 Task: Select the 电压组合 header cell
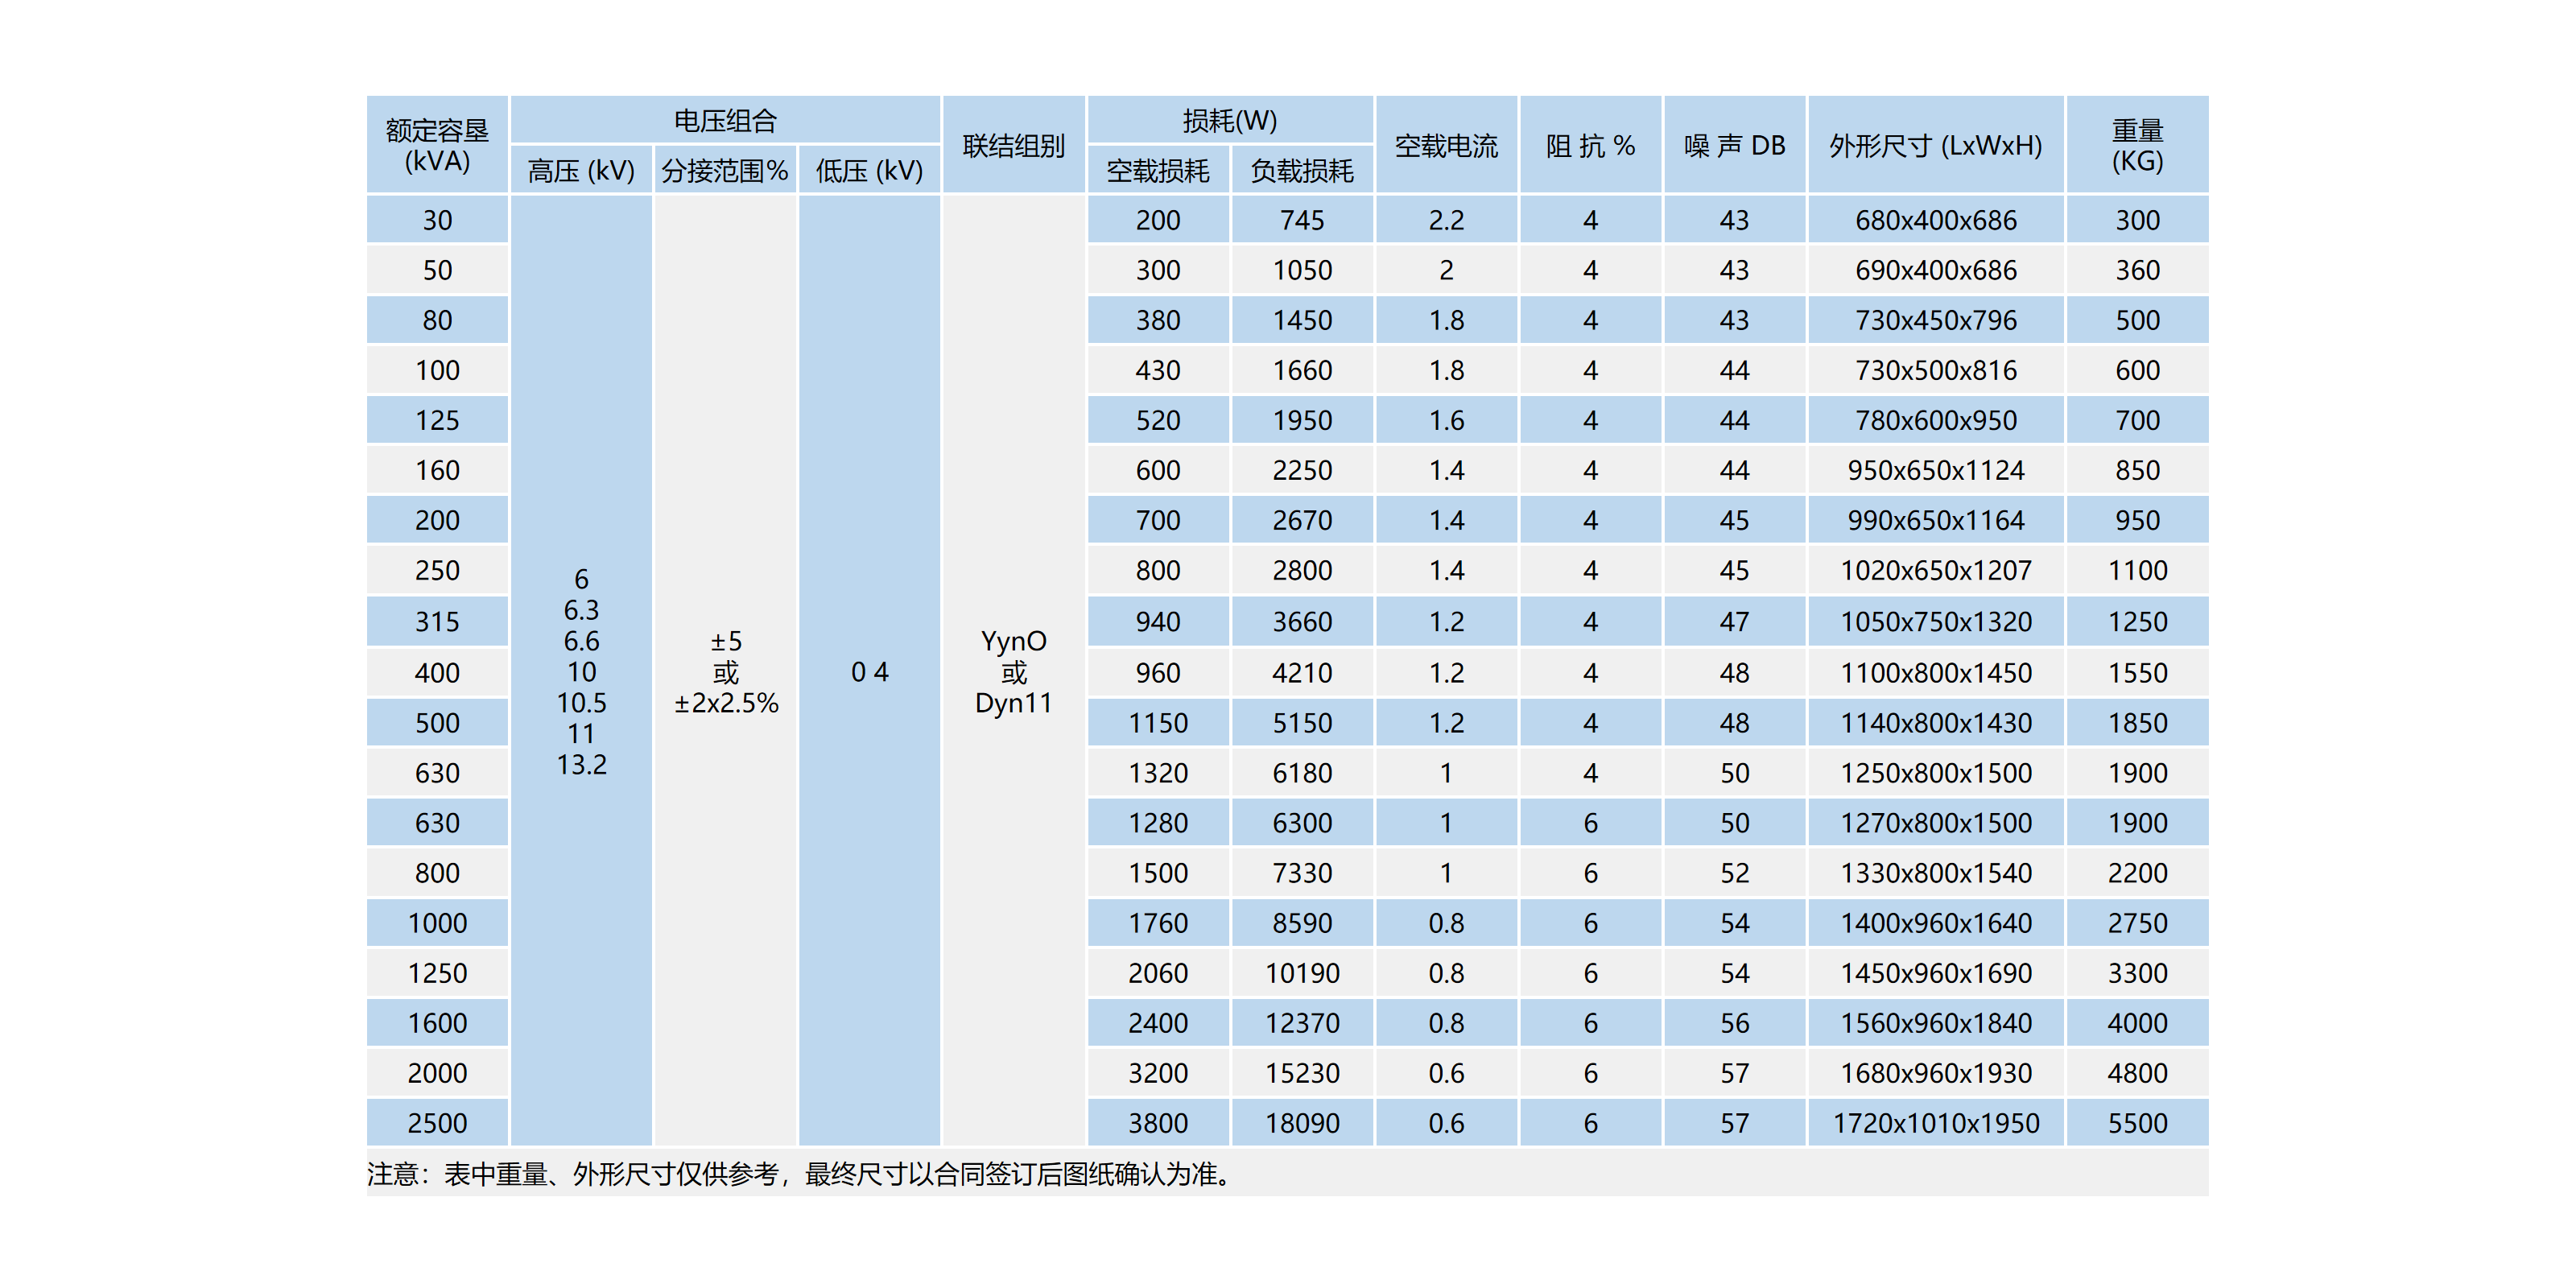coord(725,121)
